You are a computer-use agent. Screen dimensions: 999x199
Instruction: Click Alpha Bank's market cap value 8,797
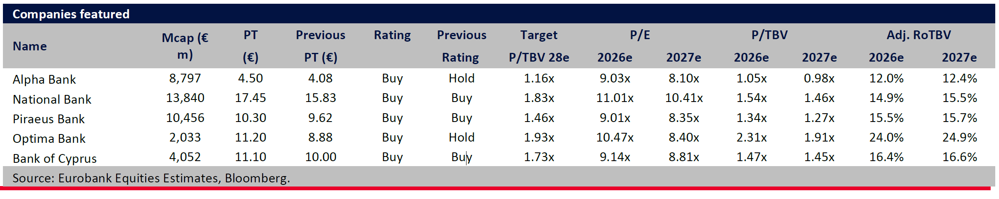coord(185,78)
